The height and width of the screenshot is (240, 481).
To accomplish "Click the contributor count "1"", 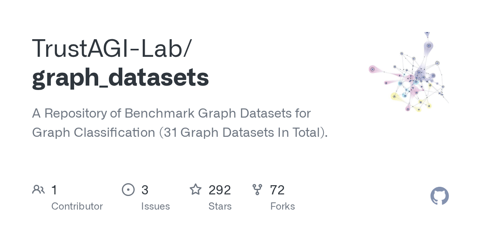I will [x=55, y=190].
